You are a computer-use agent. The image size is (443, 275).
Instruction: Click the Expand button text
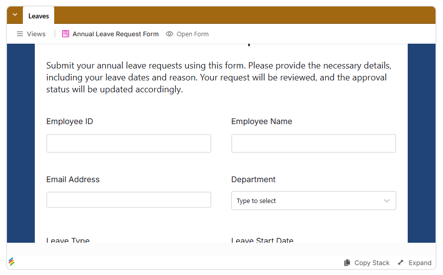420,263
